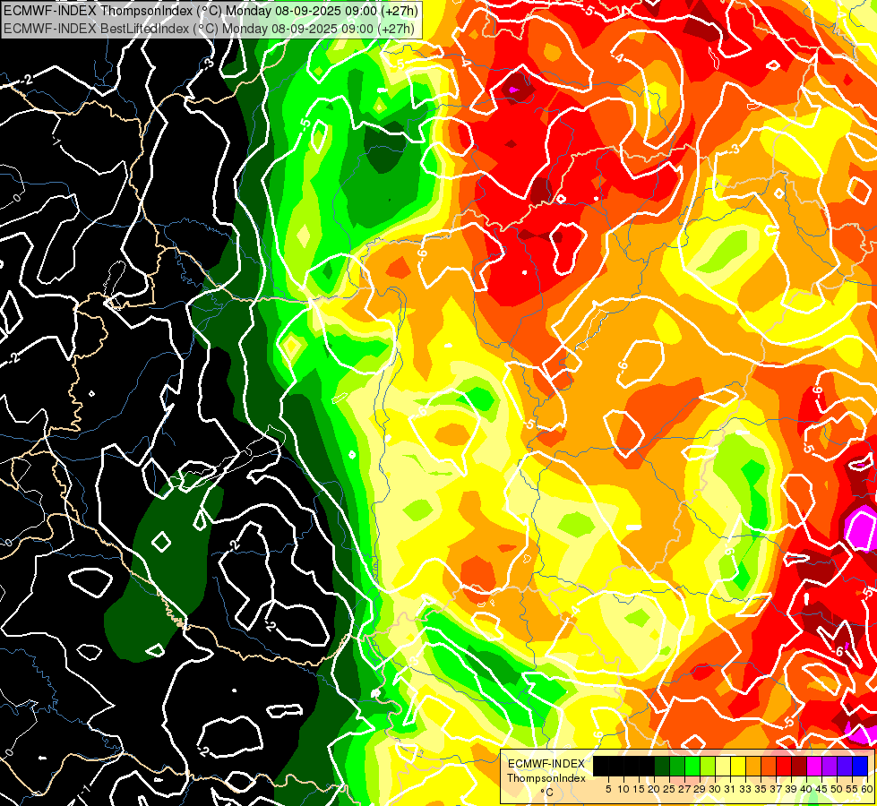
Task: Click the legend scale number 45
Action: [822, 789]
